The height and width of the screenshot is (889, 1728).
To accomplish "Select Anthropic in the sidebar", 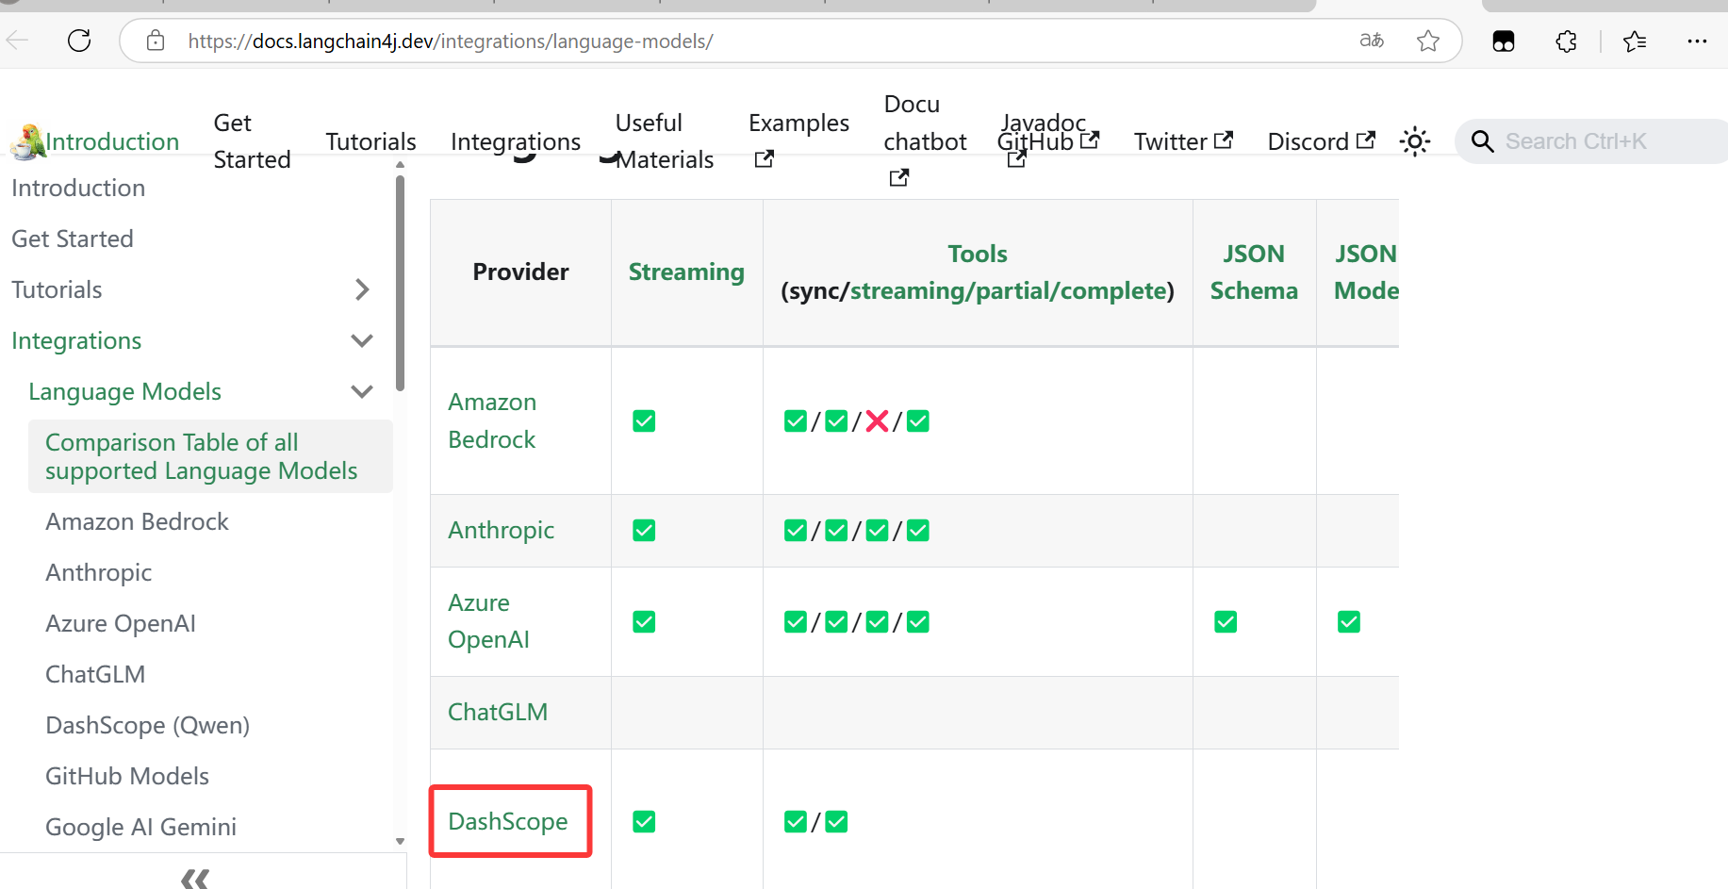I will (99, 572).
